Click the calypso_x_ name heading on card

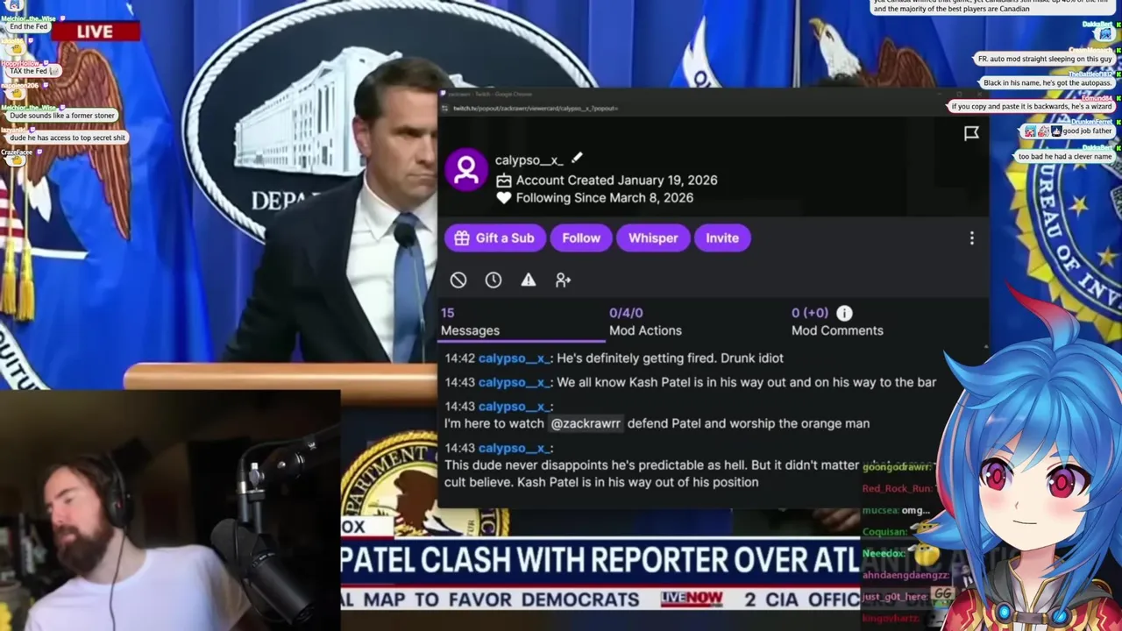point(529,160)
